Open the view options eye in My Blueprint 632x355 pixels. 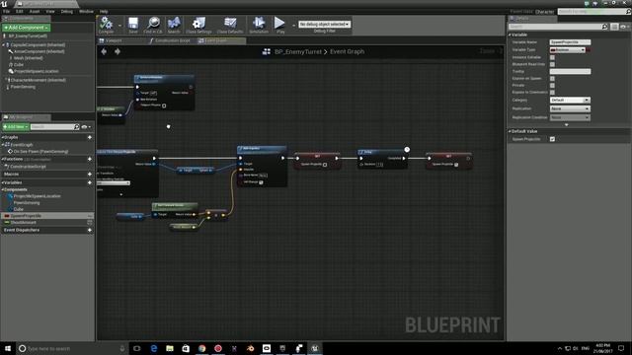[x=86, y=127]
